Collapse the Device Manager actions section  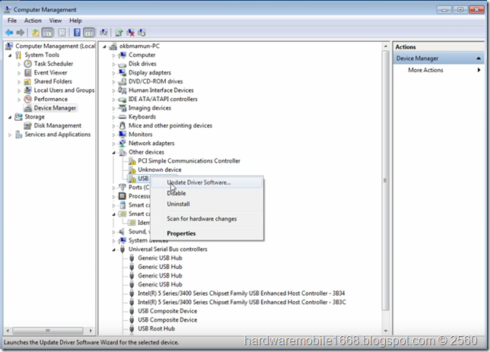(x=479, y=59)
